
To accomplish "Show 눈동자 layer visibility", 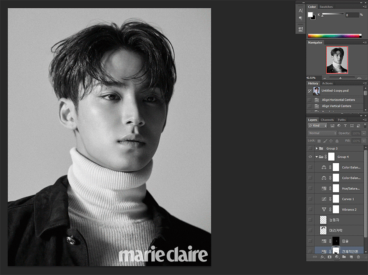I will pos(310,220).
